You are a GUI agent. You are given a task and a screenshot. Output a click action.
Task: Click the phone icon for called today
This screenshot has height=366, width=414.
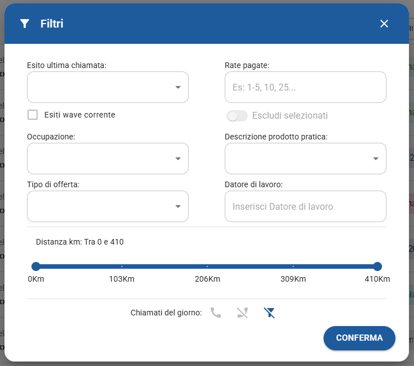point(216,313)
